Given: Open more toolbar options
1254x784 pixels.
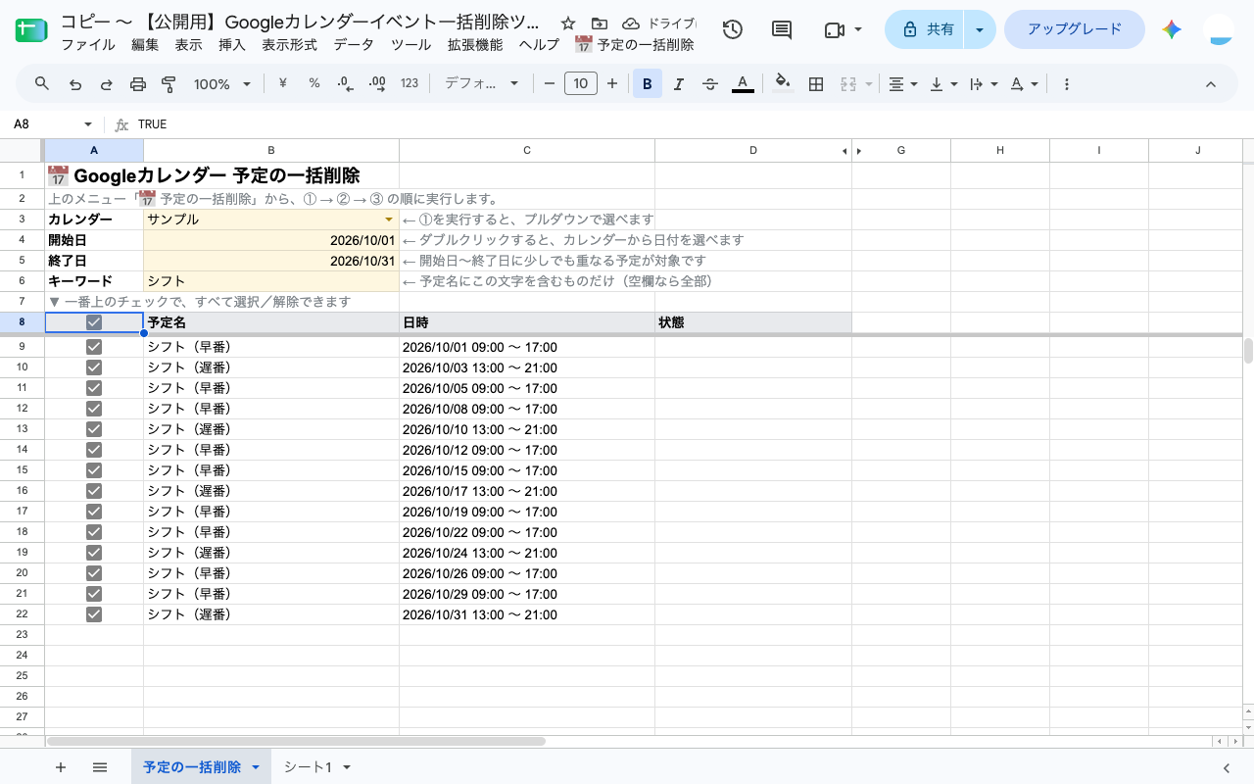Looking at the screenshot, I should [1067, 84].
